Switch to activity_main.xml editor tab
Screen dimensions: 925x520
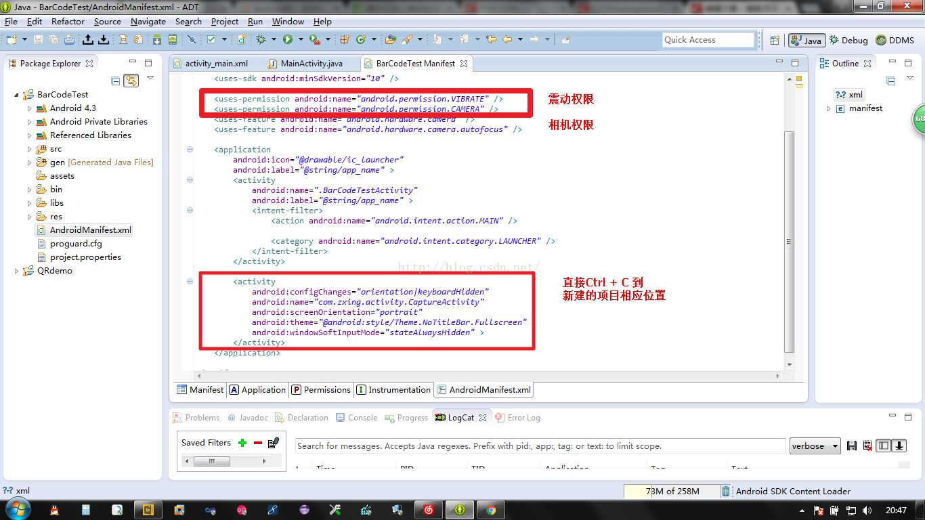click(x=211, y=64)
